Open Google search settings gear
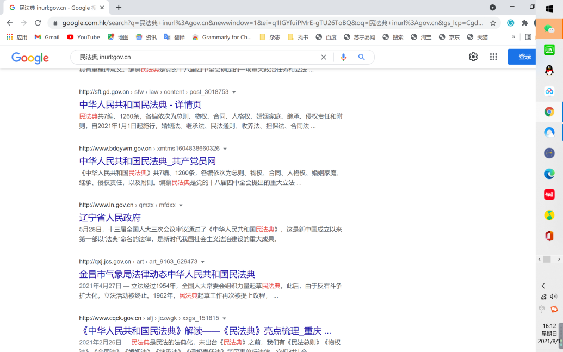 click(x=473, y=57)
